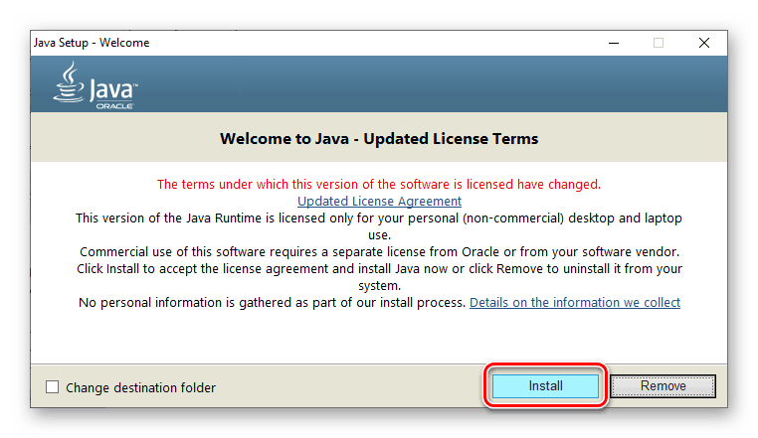Click the Java Oracle logo

95,85
